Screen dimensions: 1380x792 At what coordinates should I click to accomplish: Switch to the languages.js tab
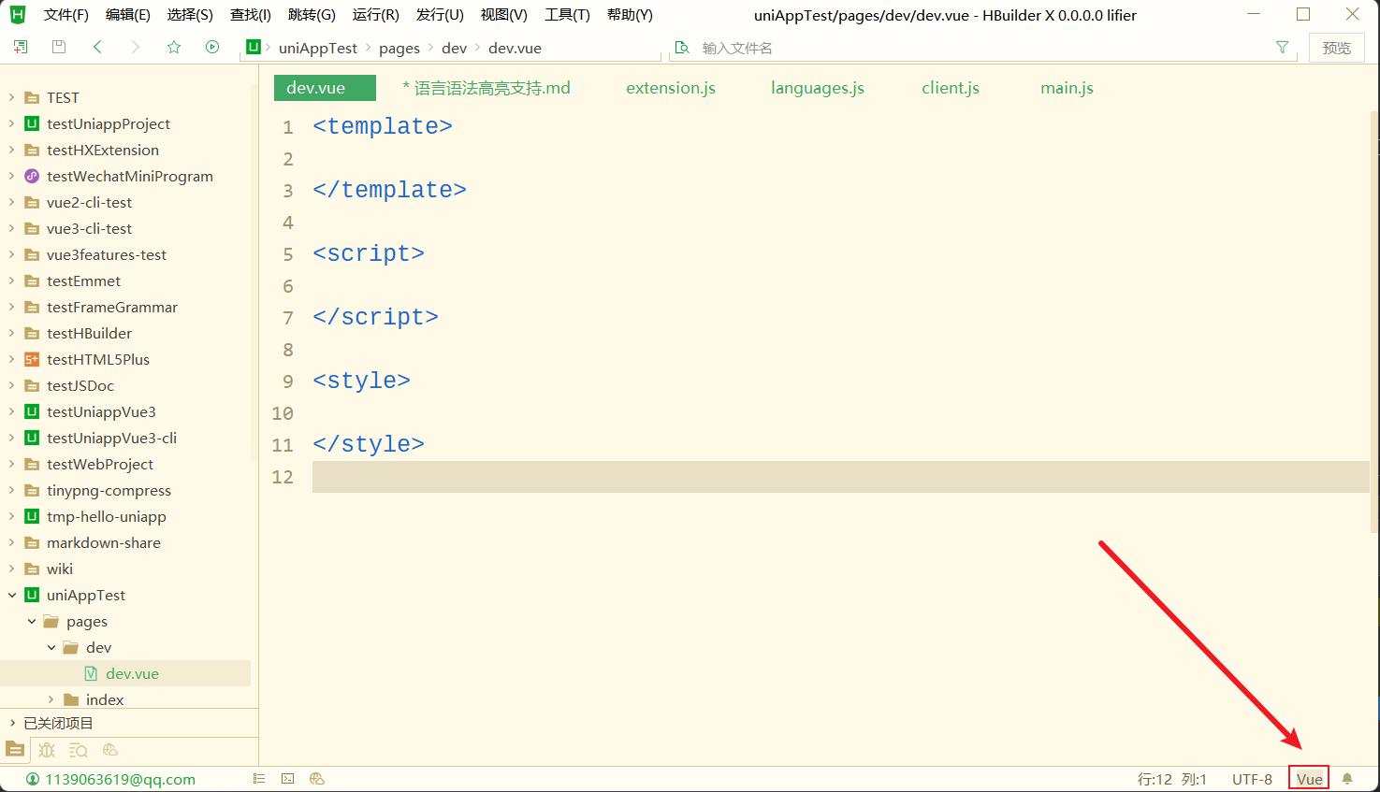click(x=818, y=88)
